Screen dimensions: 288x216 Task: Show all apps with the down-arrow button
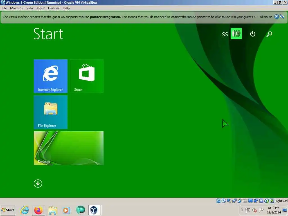click(x=38, y=183)
